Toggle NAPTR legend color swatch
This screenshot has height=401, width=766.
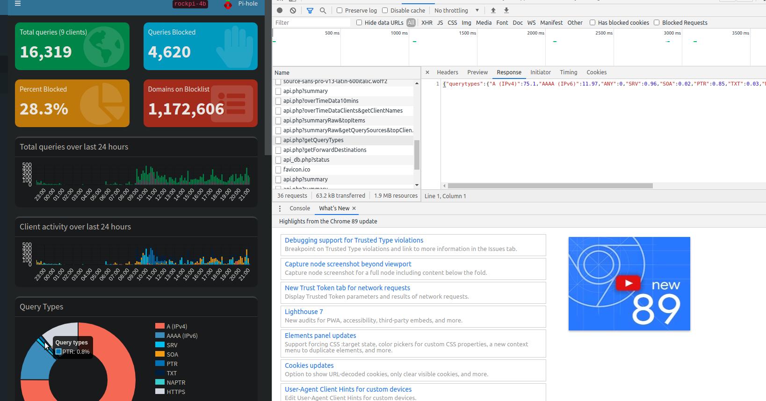[160, 382]
